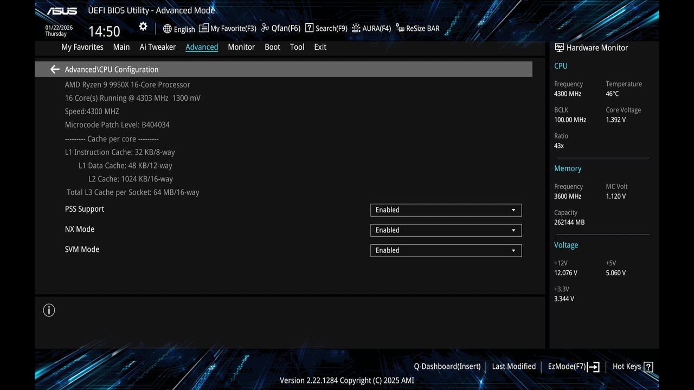Switch to EzMode(F7) view
694x390 pixels.
pos(567,367)
